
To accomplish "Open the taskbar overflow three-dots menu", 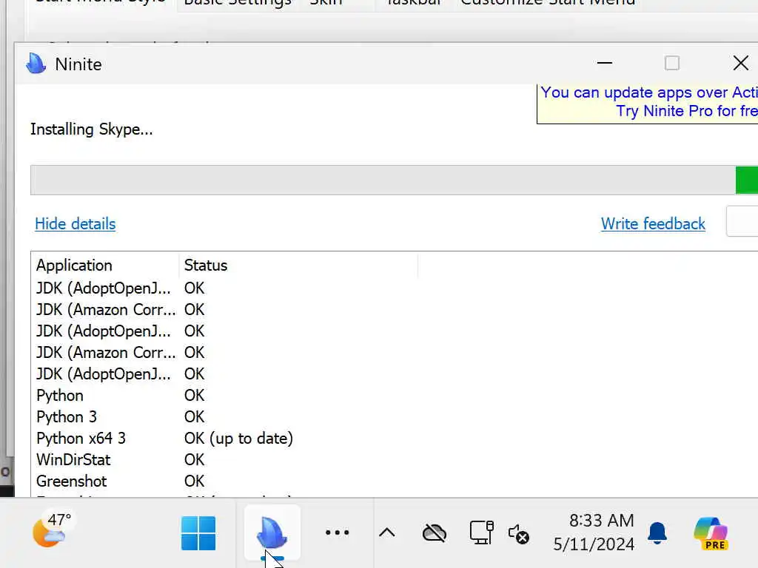I will click(x=337, y=532).
